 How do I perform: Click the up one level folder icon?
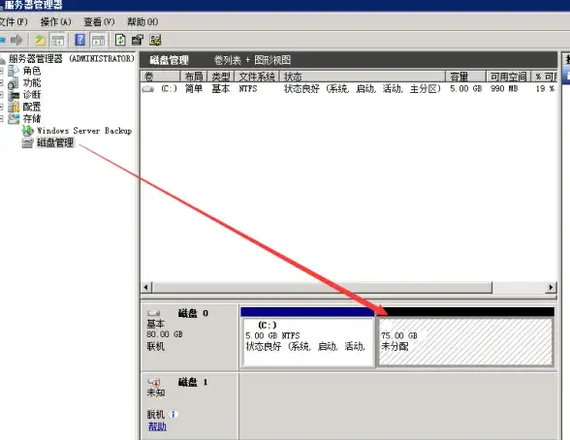point(40,40)
